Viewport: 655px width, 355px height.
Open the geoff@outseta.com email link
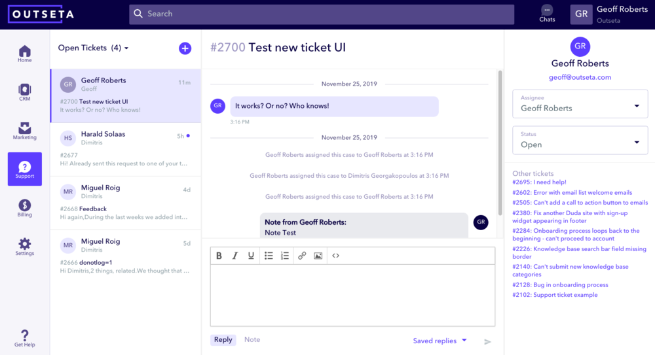pyautogui.click(x=580, y=77)
